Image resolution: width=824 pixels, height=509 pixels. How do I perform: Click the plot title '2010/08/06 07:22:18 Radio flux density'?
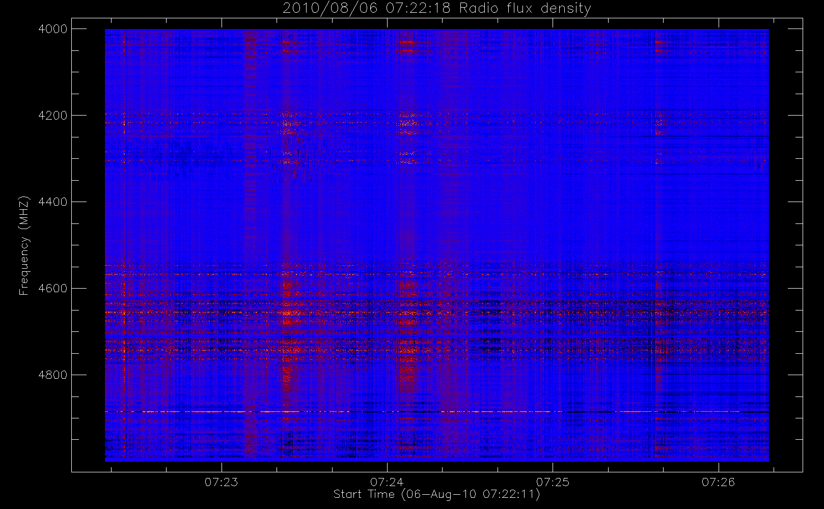pos(436,8)
